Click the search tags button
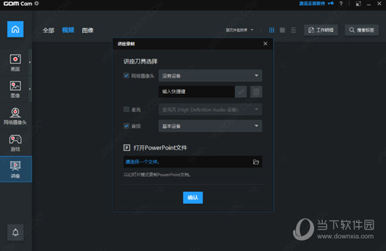The width and height of the screenshot is (386, 251). (x=362, y=30)
